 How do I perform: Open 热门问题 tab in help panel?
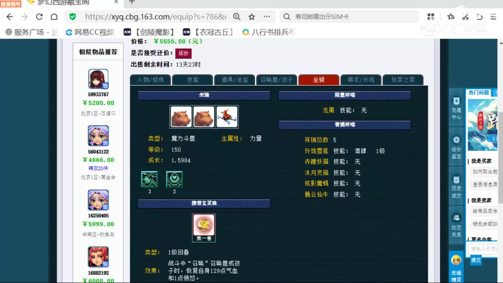click(x=479, y=92)
